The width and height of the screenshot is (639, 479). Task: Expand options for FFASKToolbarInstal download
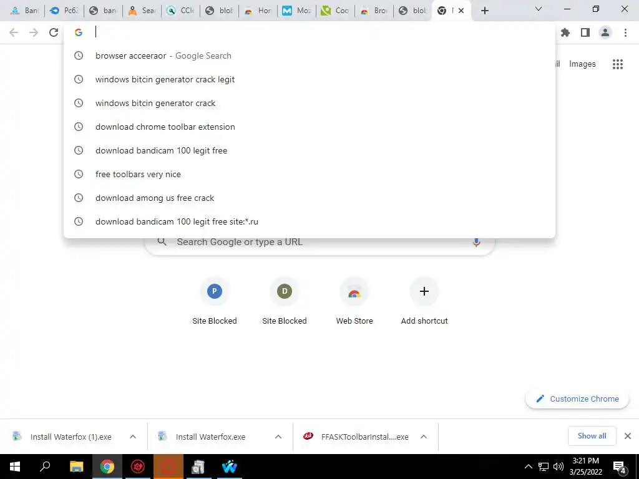(424, 437)
